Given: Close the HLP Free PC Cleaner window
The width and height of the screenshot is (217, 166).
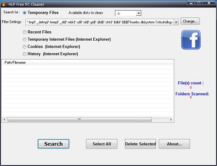Looking at the screenshot, I should pos(209,2).
